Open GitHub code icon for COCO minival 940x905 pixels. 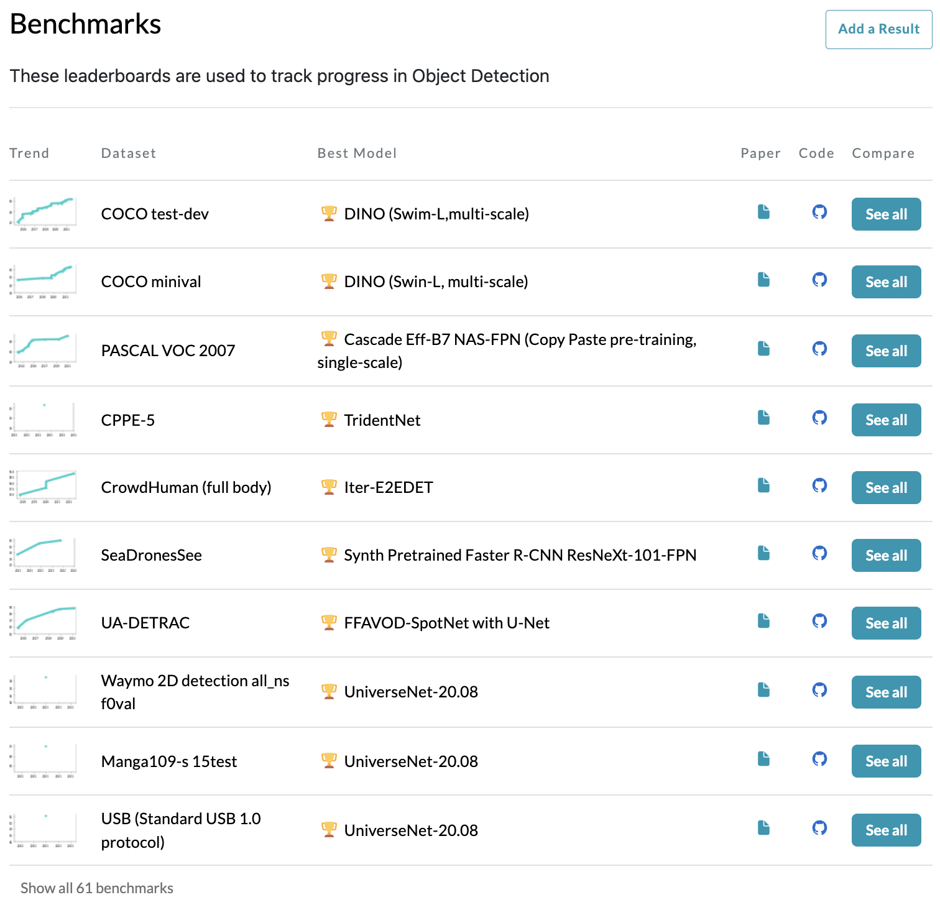point(819,280)
